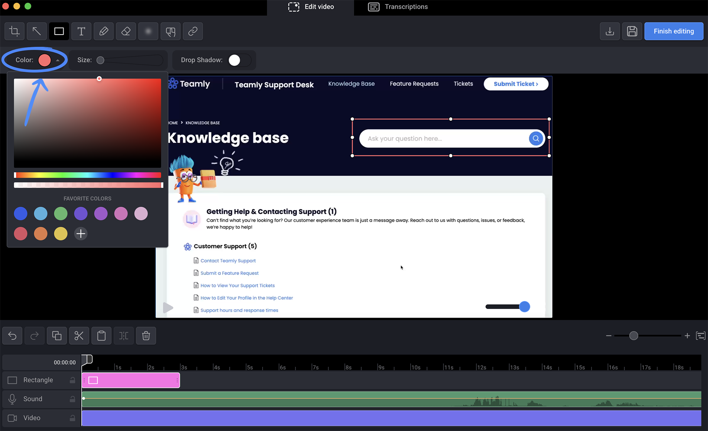The image size is (708, 431).
Task: Click the Submit Ticket button
Action: pos(516,84)
